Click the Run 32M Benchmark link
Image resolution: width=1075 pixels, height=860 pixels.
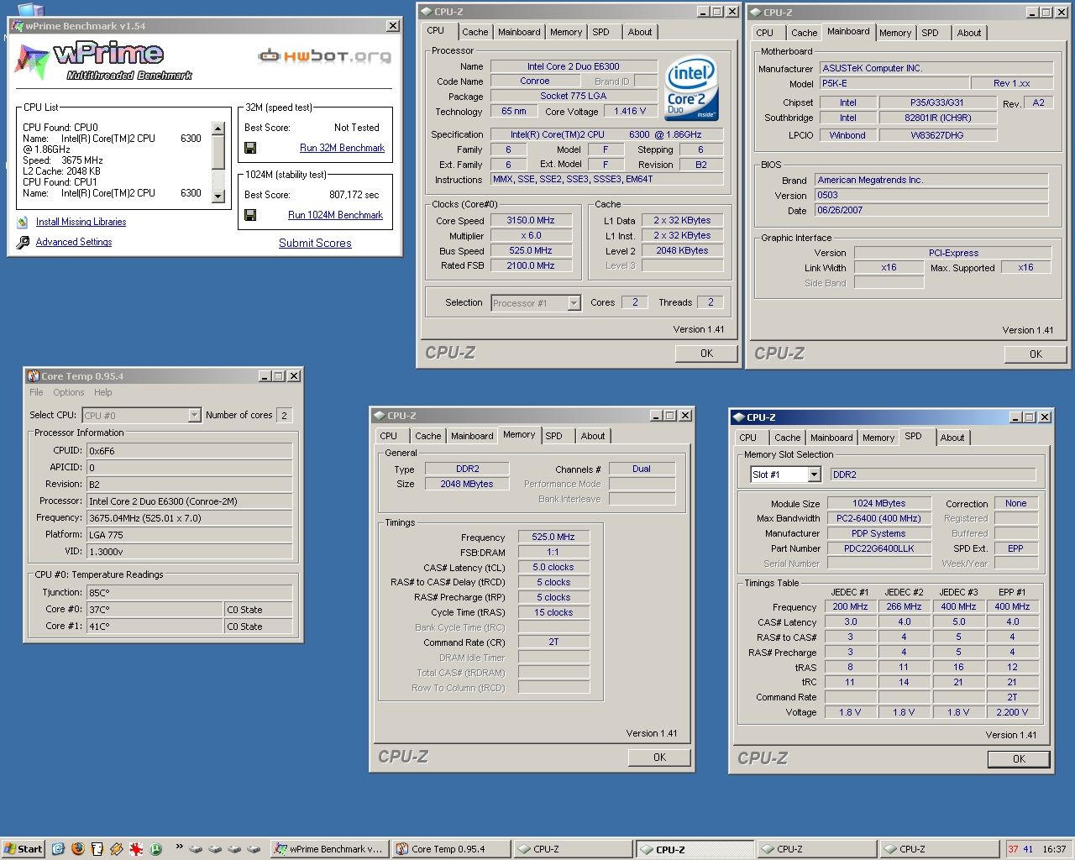[342, 148]
